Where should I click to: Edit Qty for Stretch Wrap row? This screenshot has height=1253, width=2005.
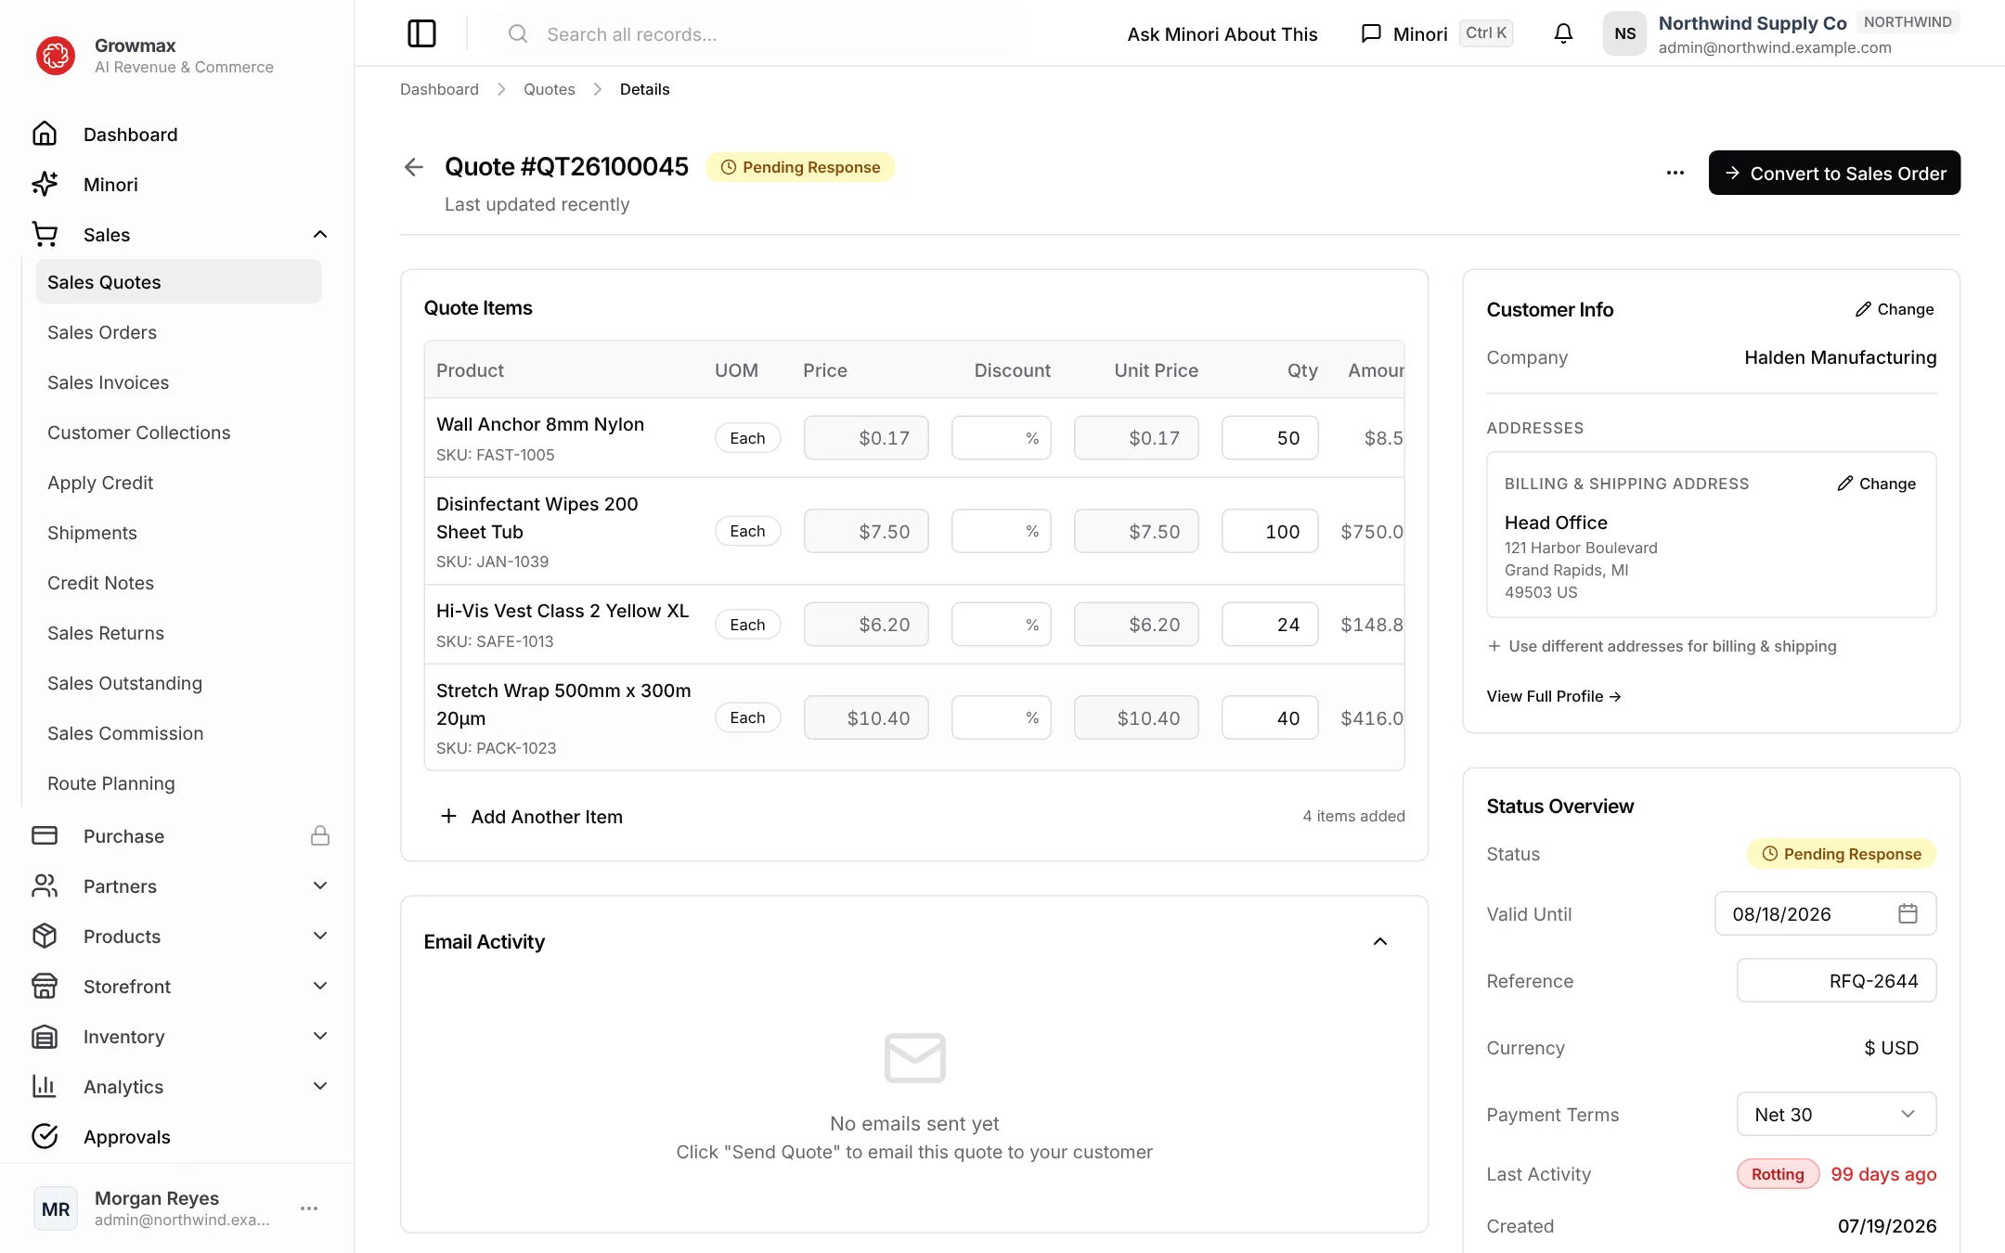[x=1270, y=717]
